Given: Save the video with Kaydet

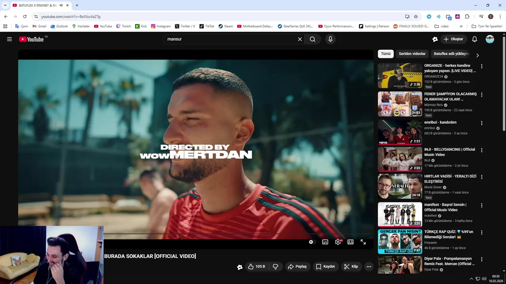Looking at the screenshot, I should (x=325, y=267).
